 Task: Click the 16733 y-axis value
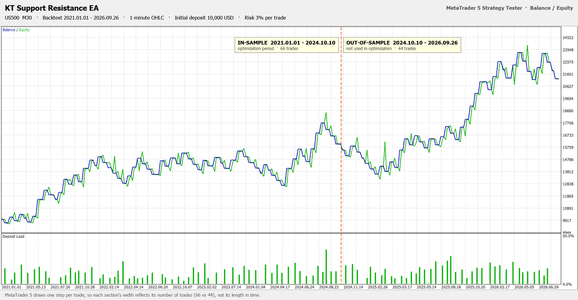pos(568,136)
